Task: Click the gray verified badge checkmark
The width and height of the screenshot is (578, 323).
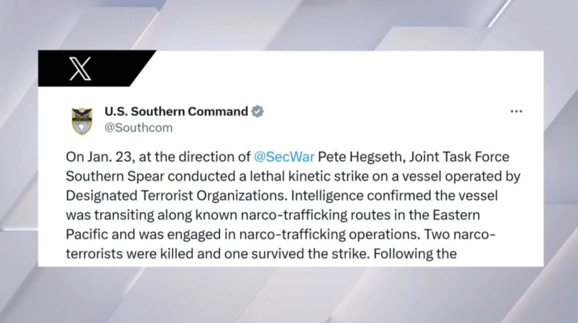Action: [x=257, y=112]
